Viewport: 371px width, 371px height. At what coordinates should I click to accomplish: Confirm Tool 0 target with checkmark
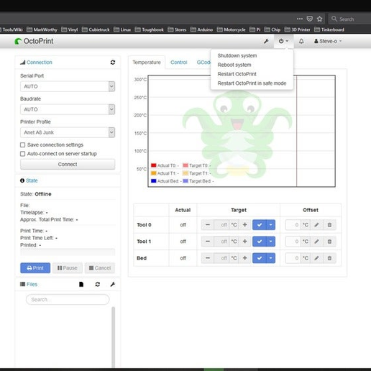click(260, 225)
